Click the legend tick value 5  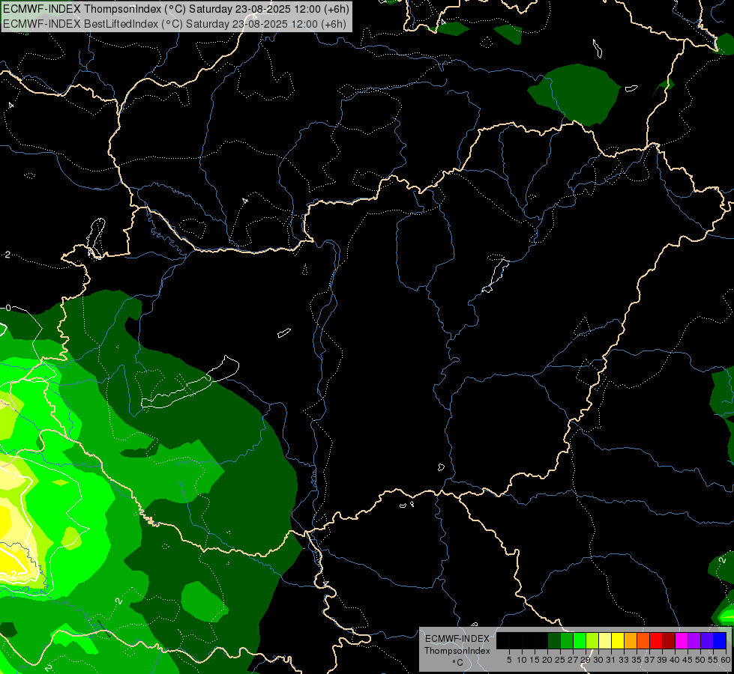(x=509, y=660)
